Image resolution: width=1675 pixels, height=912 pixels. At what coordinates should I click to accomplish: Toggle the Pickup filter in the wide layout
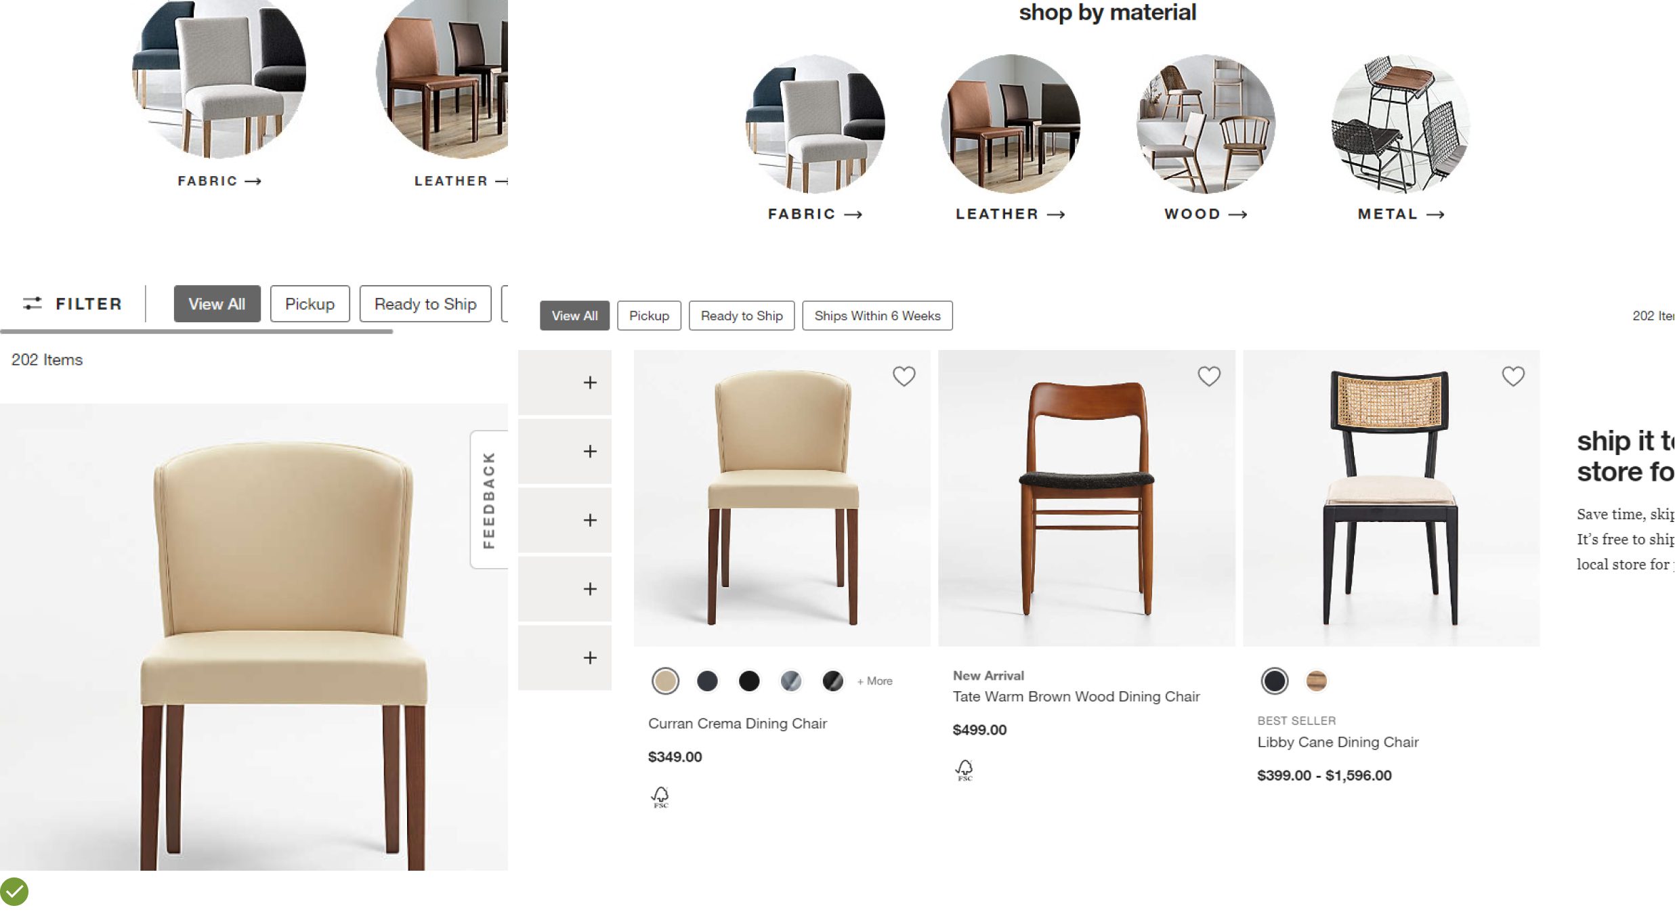click(x=649, y=316)
